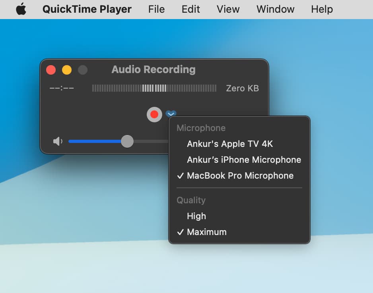Image resolution: width=373 pixels, height=293 pixels.
Task: Open the Window menu
Action: (275, 9)
